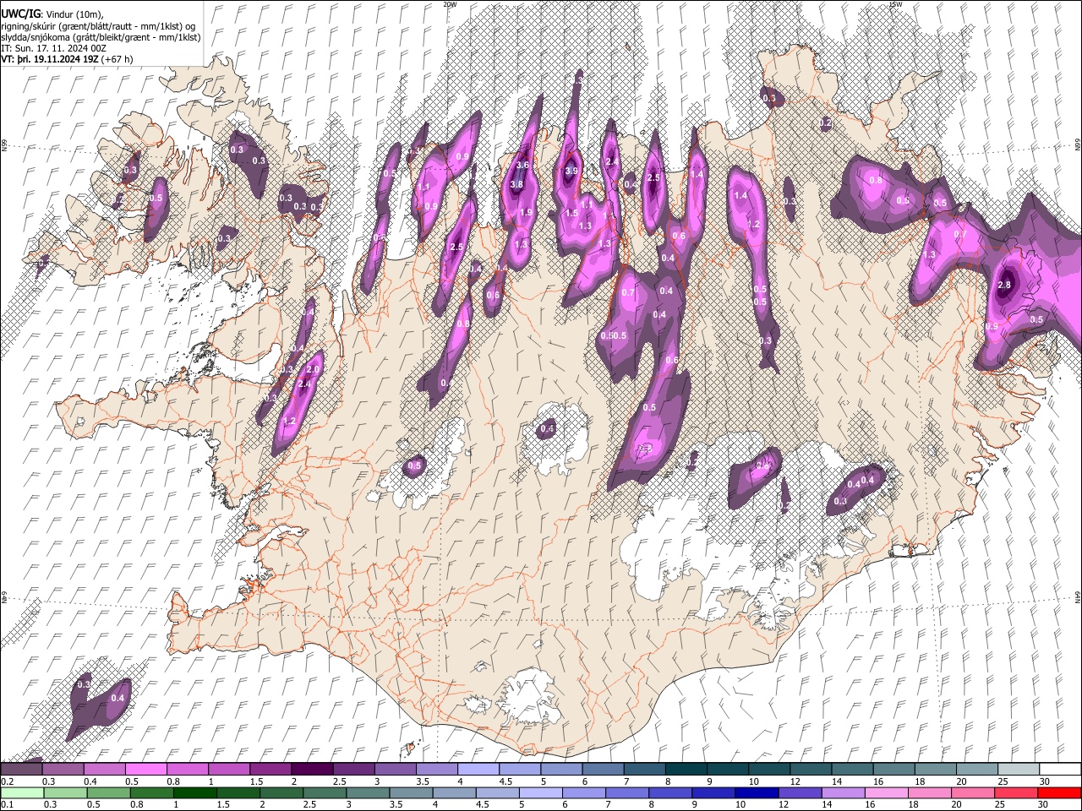Click the 0.1 label in lower legend
The image size is (1082, 811).
(x=8, y=804)
